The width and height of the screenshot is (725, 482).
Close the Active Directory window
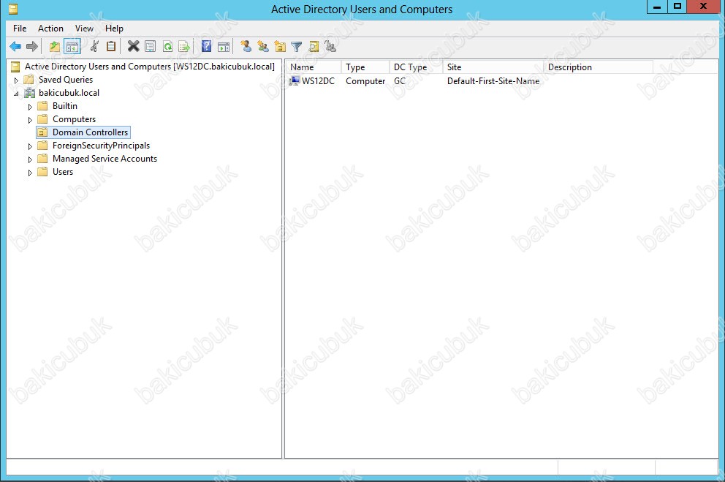(703, 7)
